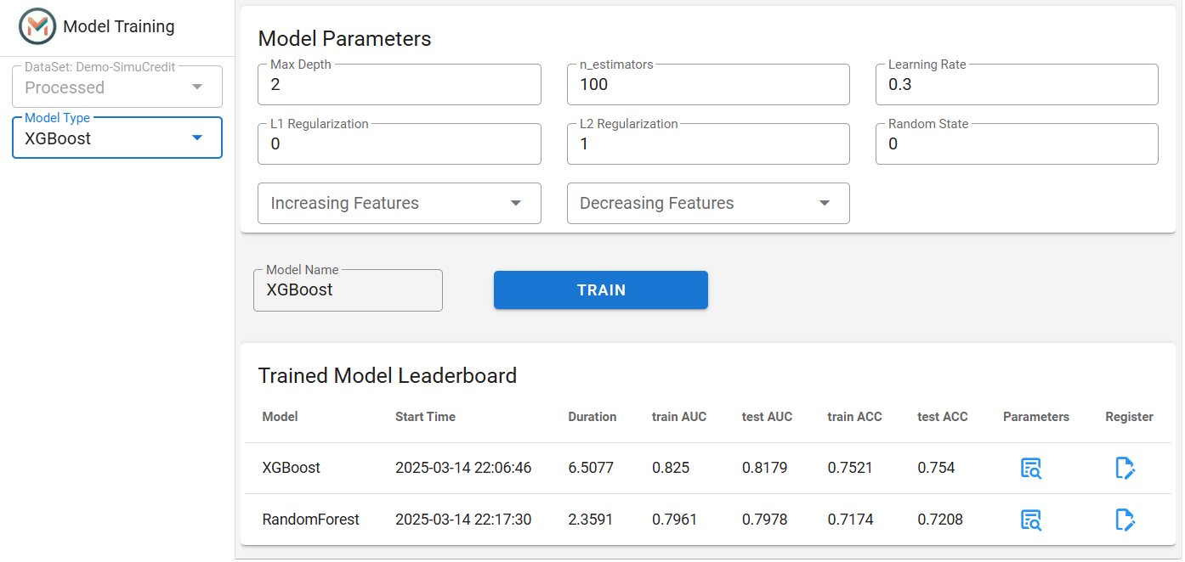1185x562 pixels.
Task: Open the Increasing Features dropdown
Action: coord(400,204)
